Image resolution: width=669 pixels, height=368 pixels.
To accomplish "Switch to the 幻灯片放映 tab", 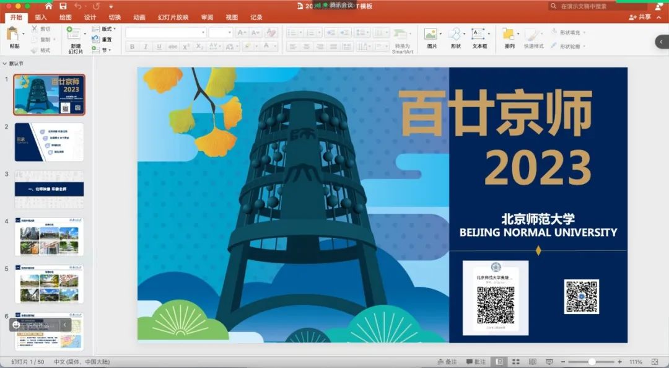I will (173, 17).
